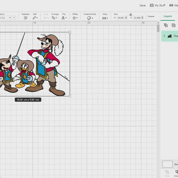Image resolution: width=178 pixels, height=178 pixels.
Task: Click the operation help question mark
Action: click(14, 18)
